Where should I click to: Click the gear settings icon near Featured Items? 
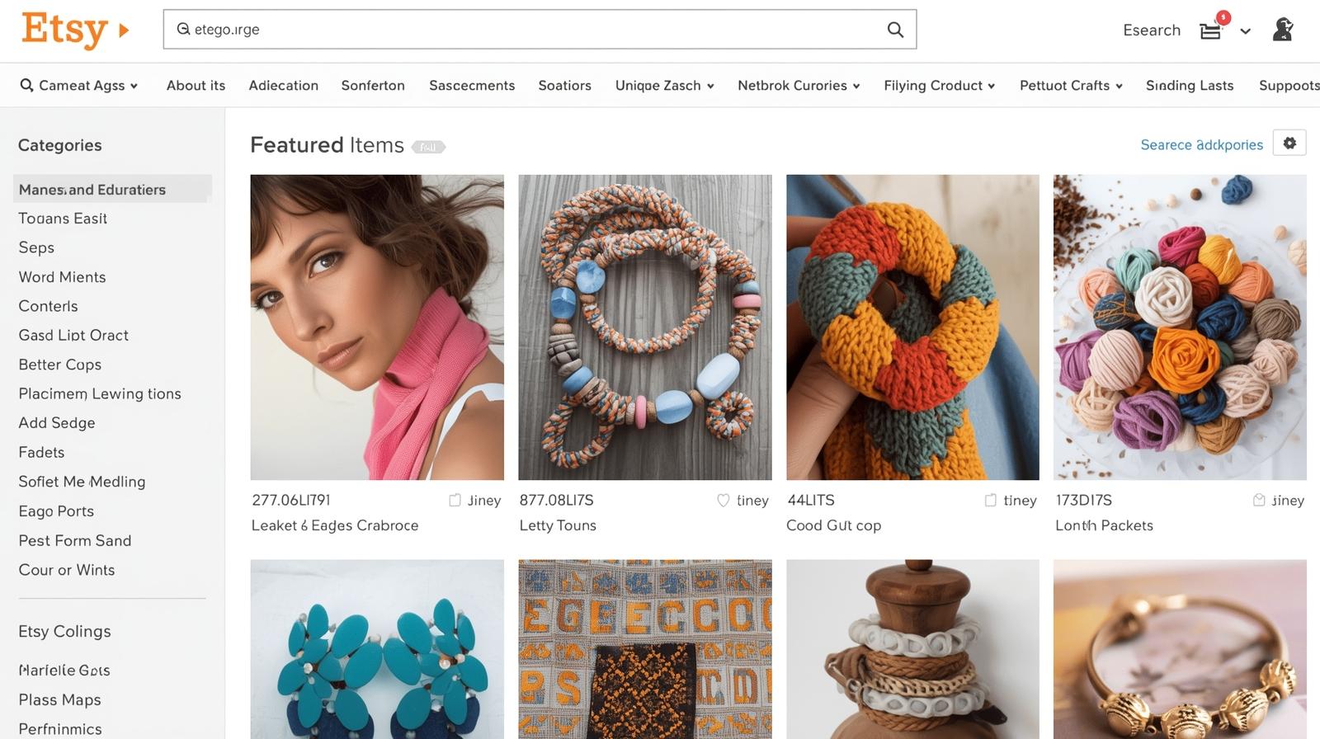tap(1289, 143)
